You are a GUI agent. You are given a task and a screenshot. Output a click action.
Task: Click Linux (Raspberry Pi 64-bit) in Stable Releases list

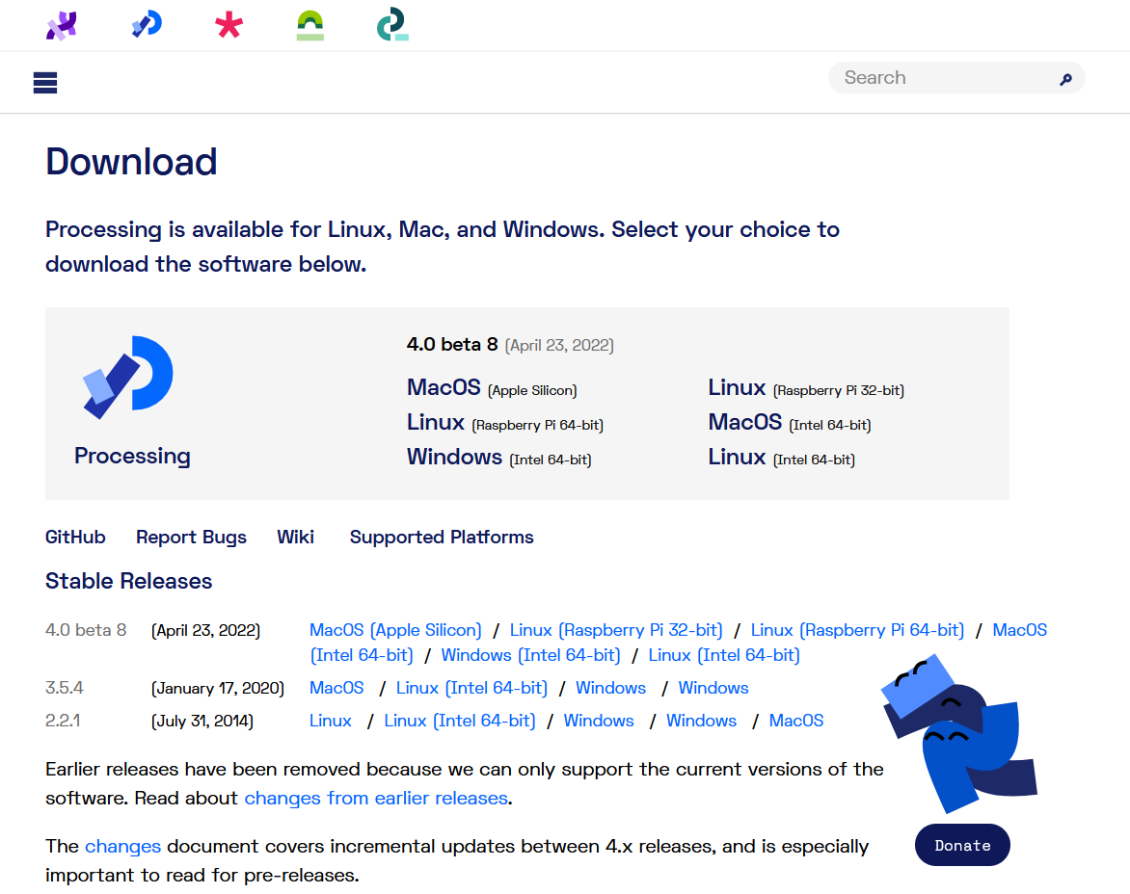pos(857,631)
